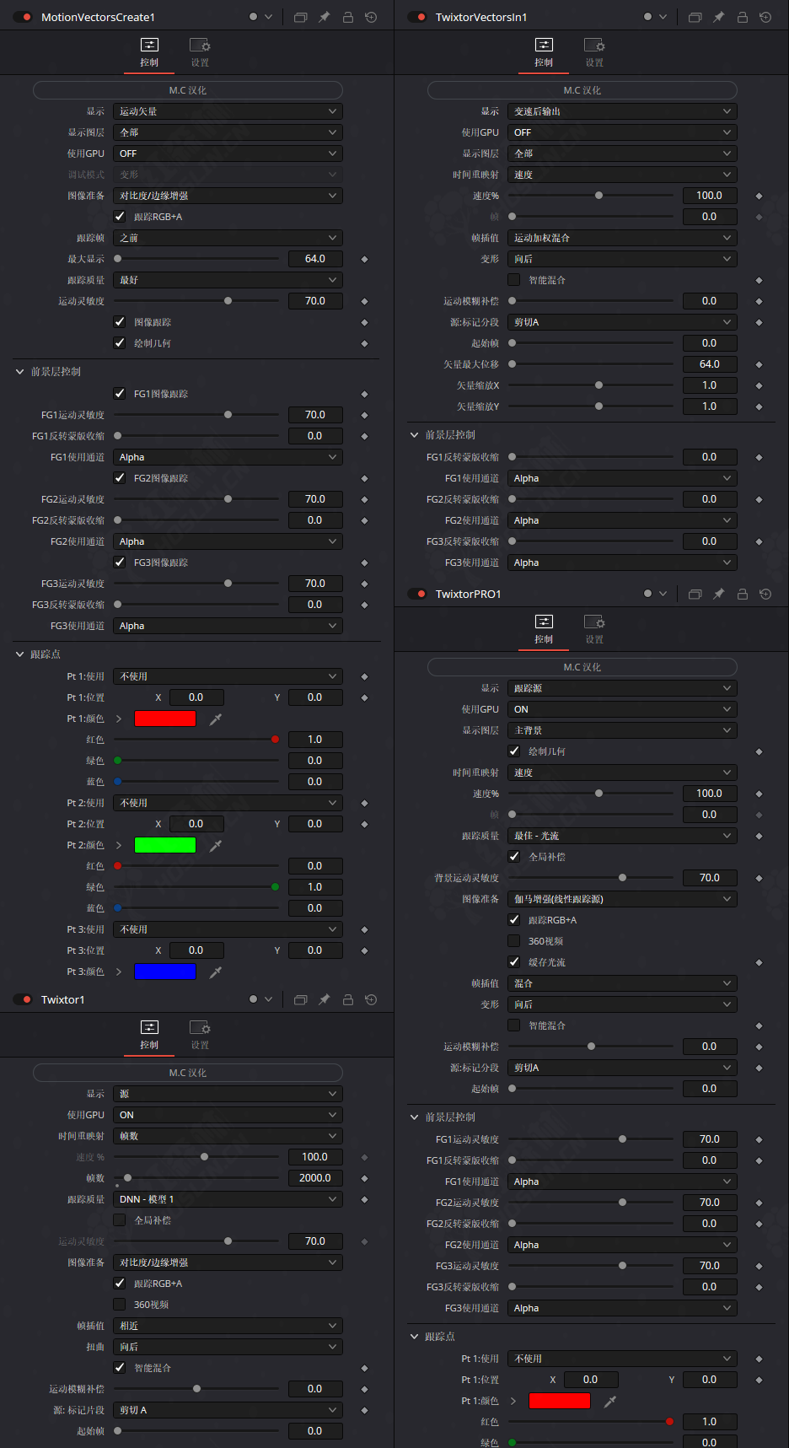Uncheck FG2图像跟踪 checkbox

point(120,478)
